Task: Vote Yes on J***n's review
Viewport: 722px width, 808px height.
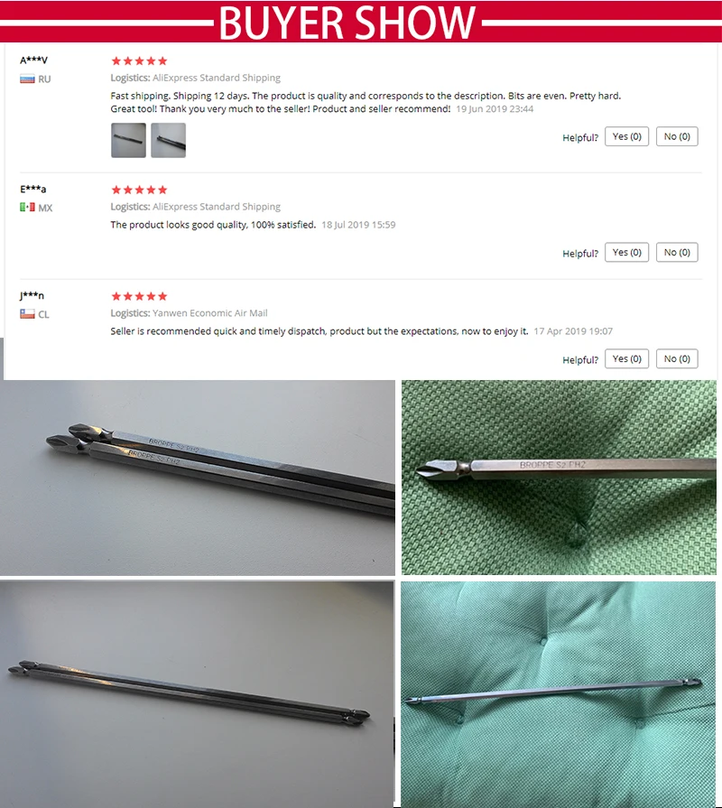Action: point(626,358)
